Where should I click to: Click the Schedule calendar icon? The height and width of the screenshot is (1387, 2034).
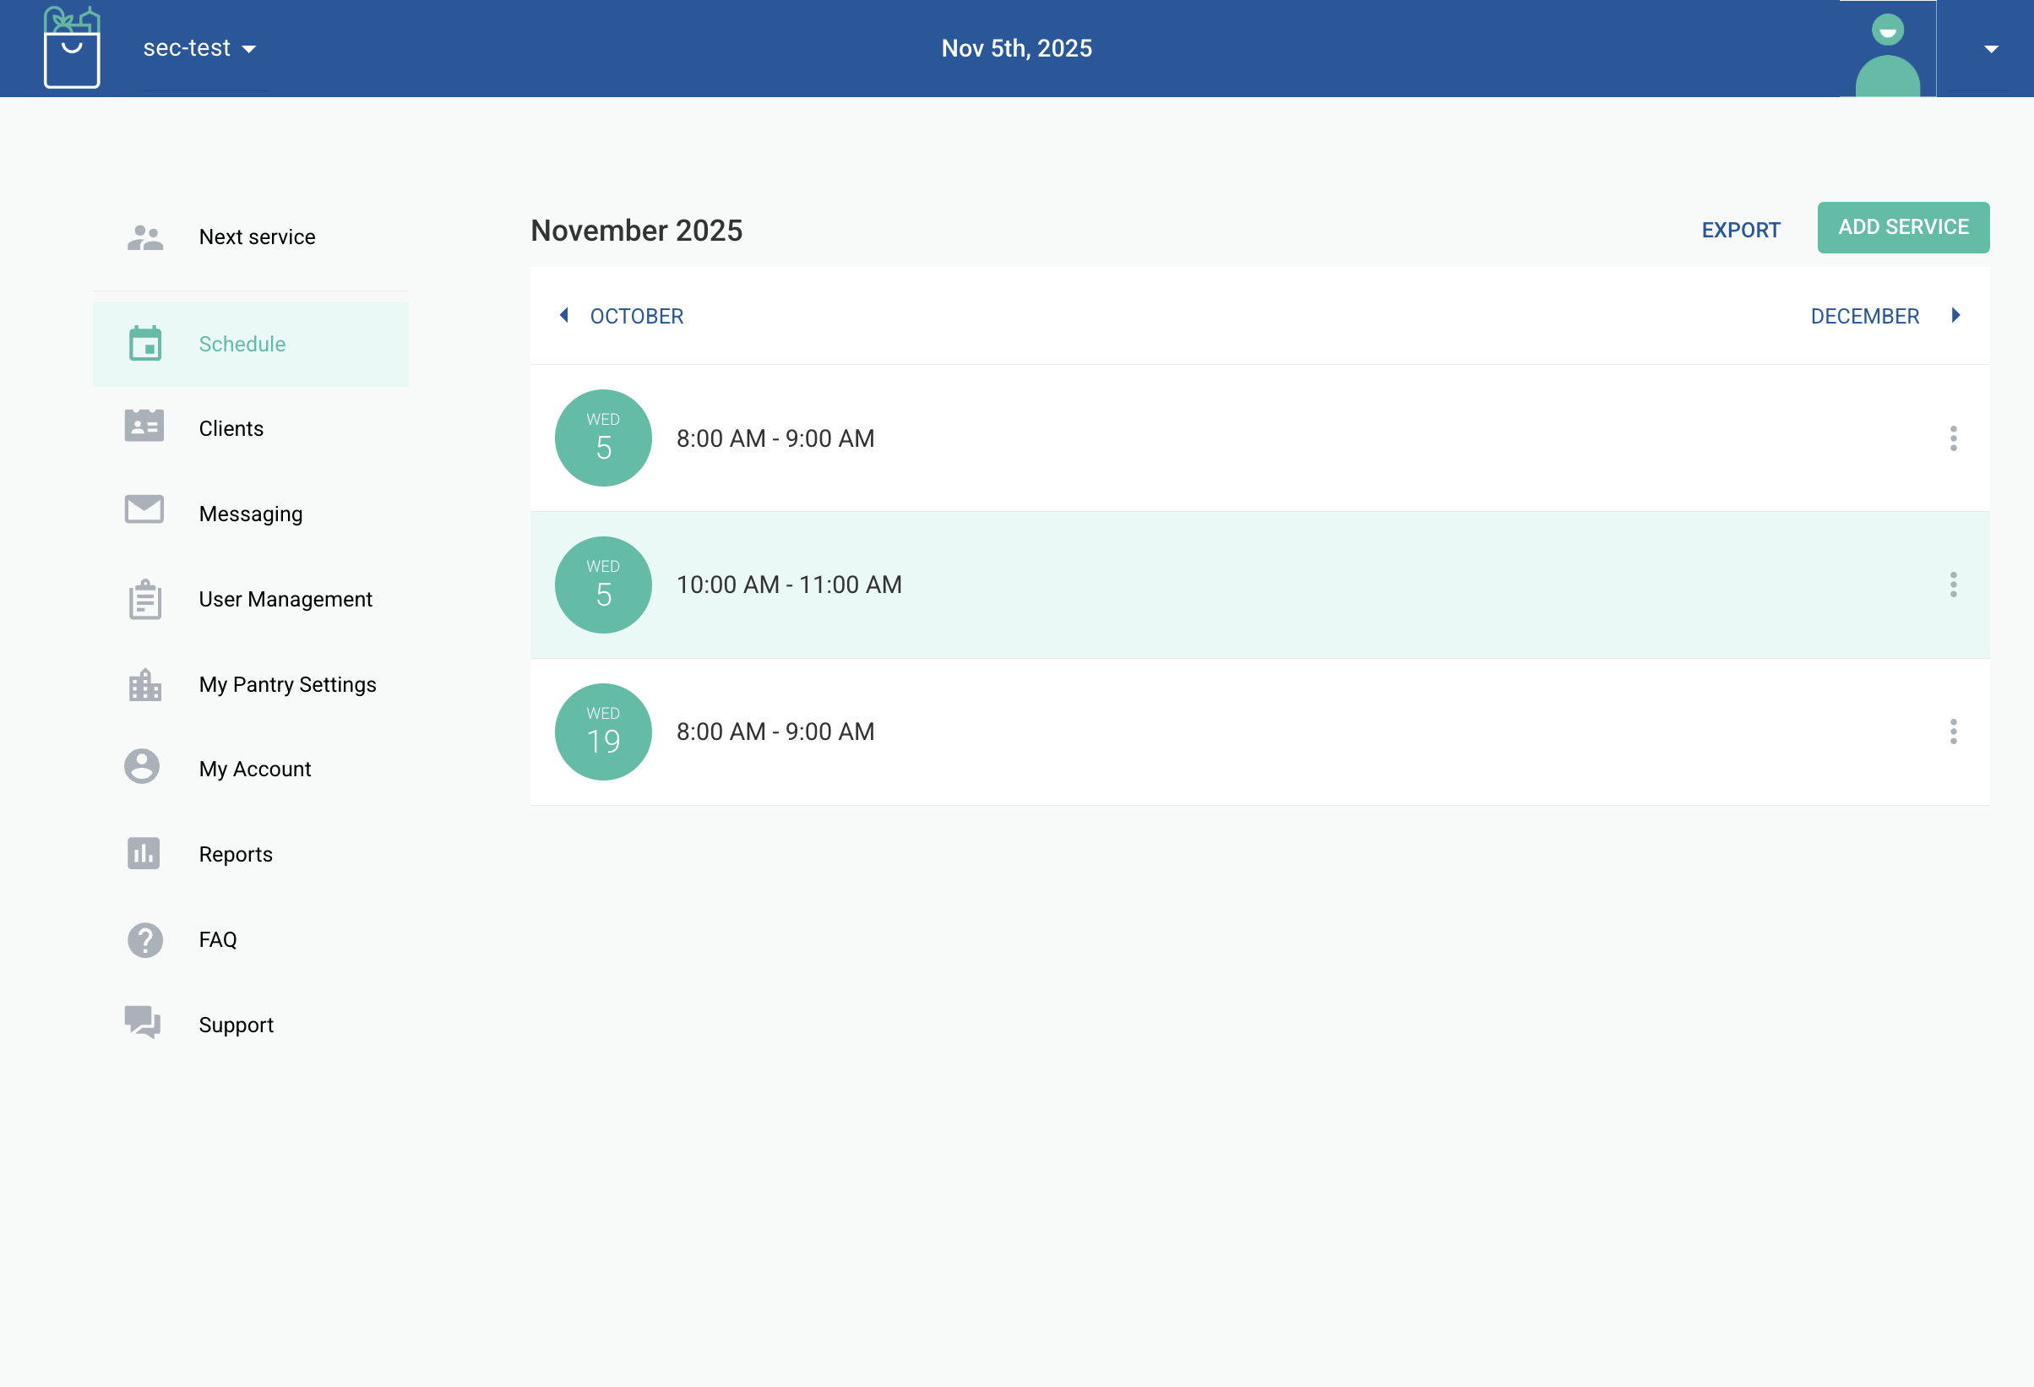point(145,344)
